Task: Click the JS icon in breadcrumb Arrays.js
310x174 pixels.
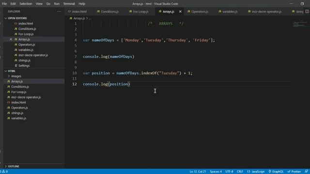Action: pos(71,18)
